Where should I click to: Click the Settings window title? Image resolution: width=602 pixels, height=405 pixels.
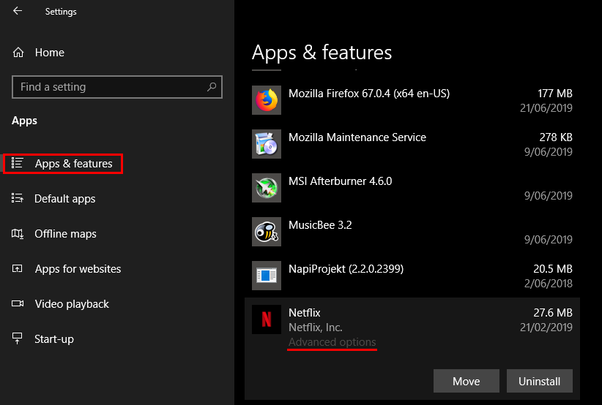point(61,12)
